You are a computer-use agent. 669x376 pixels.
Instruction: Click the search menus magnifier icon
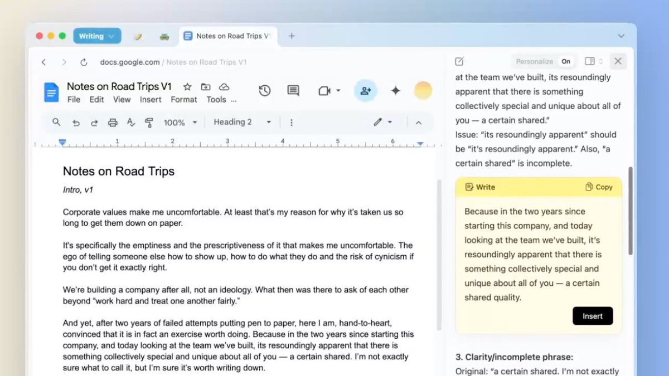[x=56, y=122]
